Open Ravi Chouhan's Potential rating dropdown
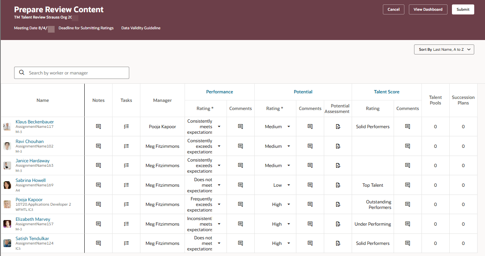 [x=289, y=146]
